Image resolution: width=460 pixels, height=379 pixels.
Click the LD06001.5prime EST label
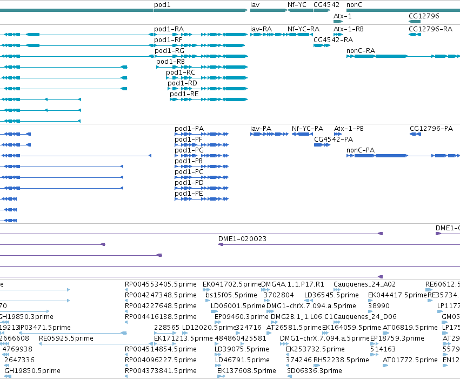click(x=238, y=306)
